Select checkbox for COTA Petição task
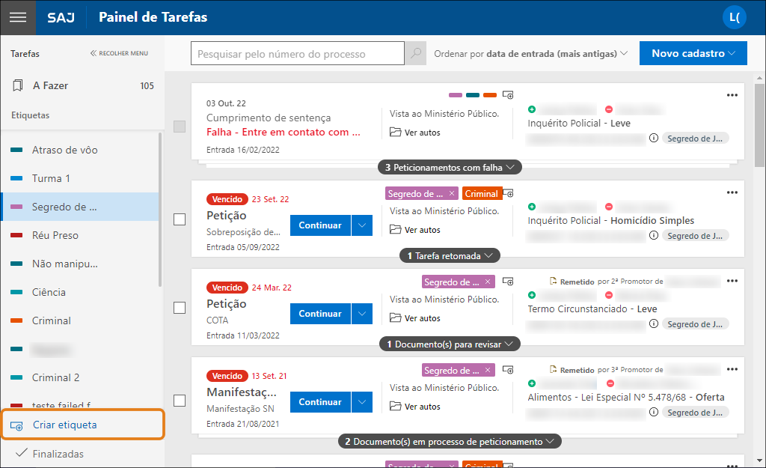Image resolution: width=766 pixels, height=468 pixels. click(x=180, y=308)
